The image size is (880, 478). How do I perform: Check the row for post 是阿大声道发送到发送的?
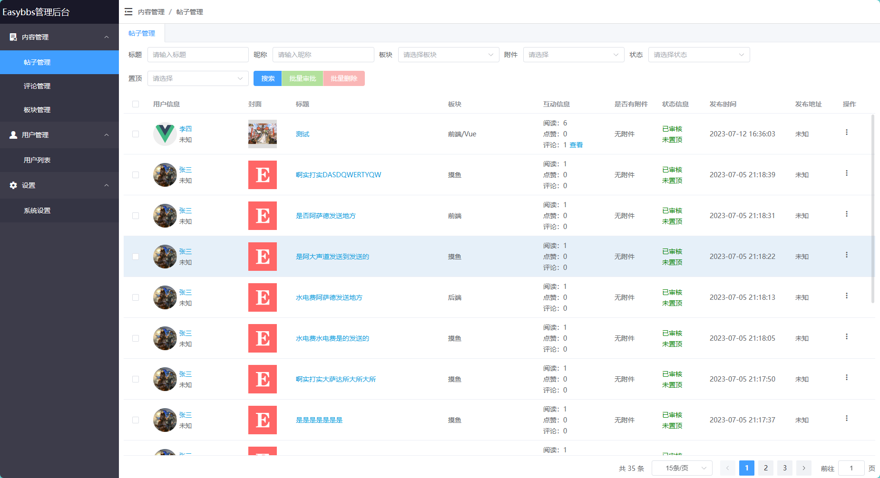coord(136,257)
